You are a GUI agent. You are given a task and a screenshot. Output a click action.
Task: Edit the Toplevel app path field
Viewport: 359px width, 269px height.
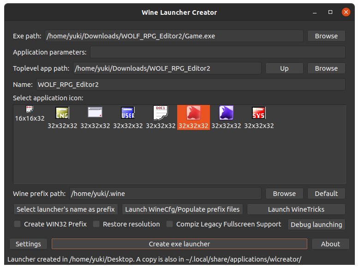167,68
